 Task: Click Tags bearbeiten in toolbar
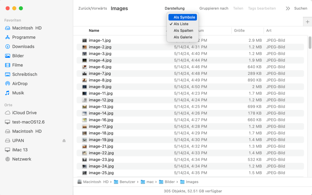(x=262, y=8)
